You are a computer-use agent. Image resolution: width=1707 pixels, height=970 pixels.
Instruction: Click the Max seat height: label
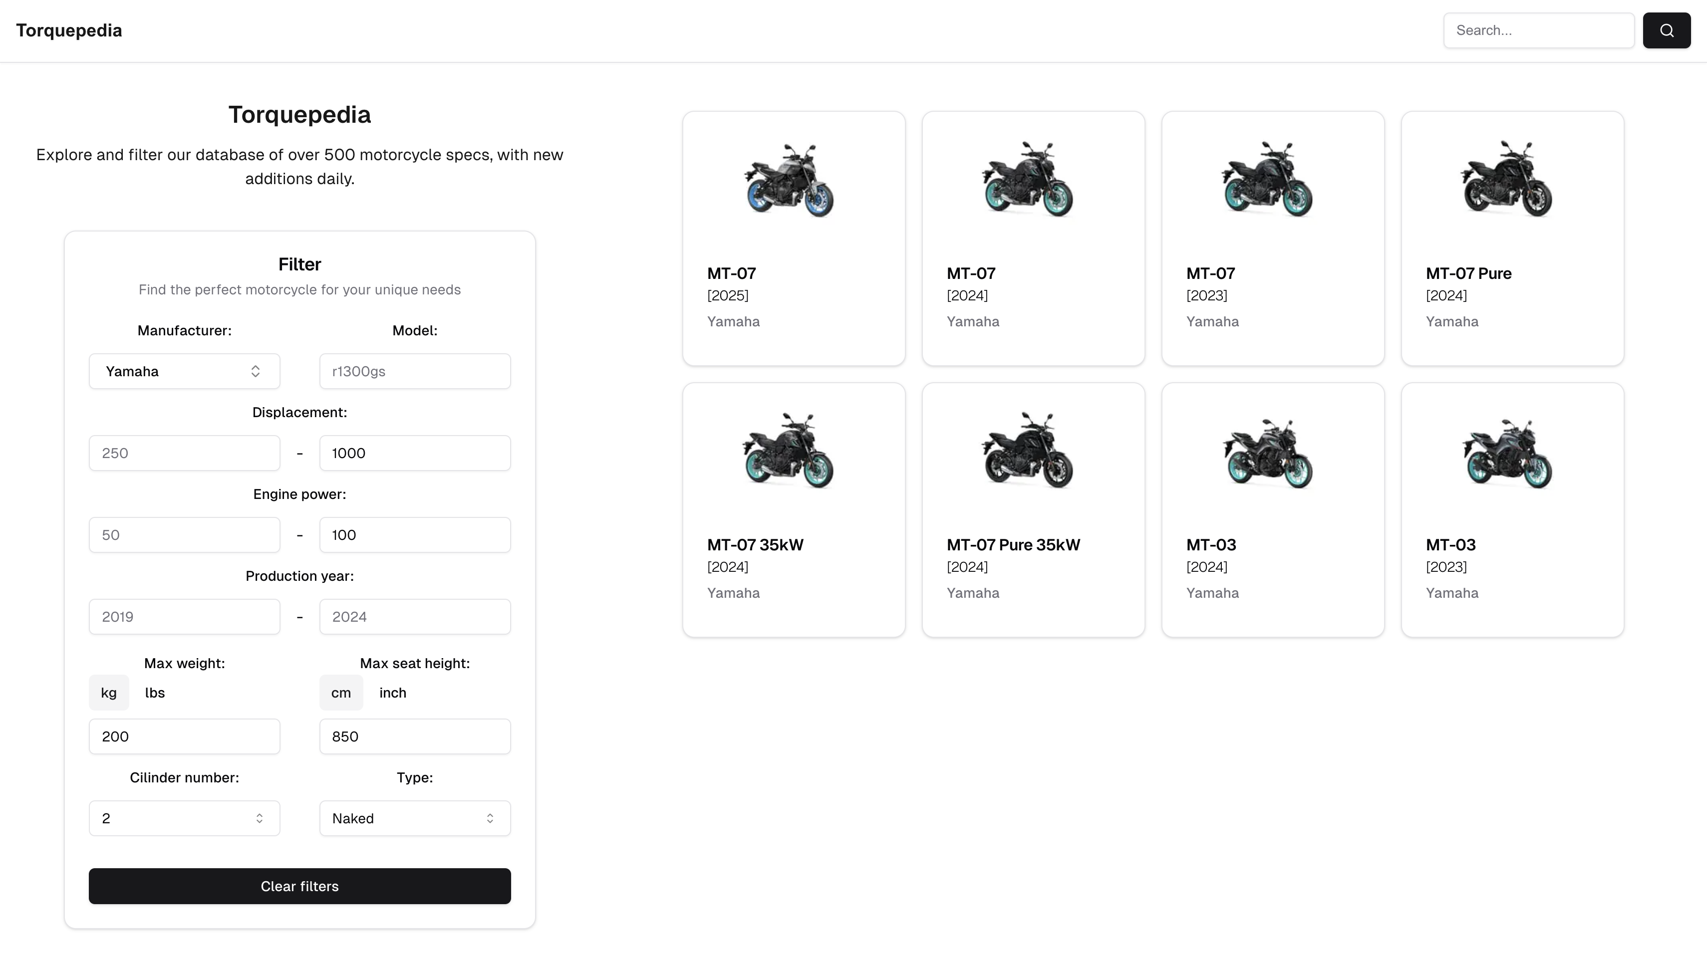tap(415, 664)
